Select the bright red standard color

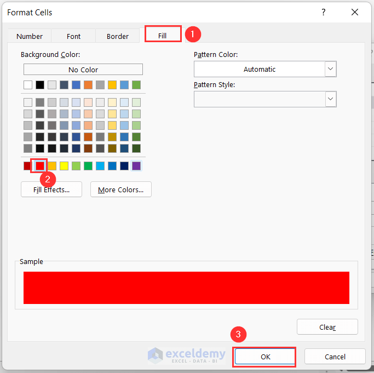point(40,165)
